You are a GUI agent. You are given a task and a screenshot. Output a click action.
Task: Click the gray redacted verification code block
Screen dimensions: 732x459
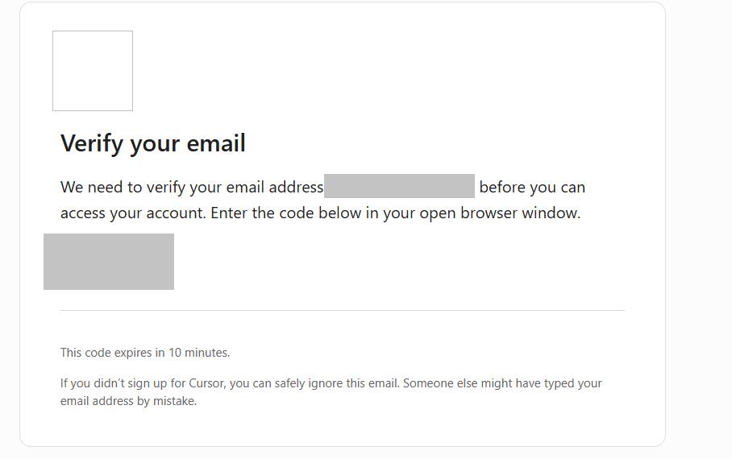click(x=109, y=262)
